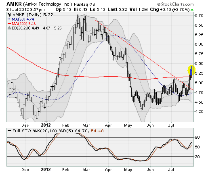Screen dimensions: 210x173
Task: Click the 20 level stochastic axis label
Action: [x=197, y=157]
